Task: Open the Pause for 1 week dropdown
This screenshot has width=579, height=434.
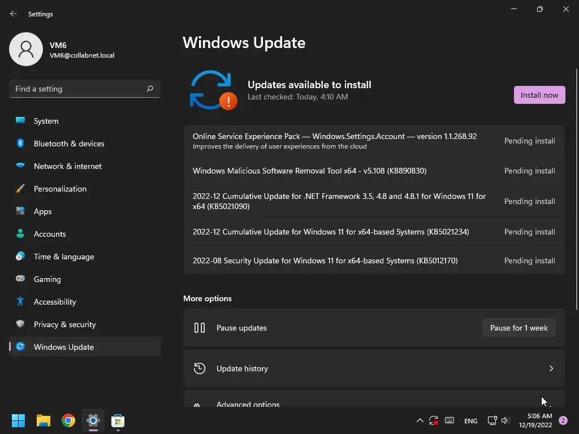Action: point(519,328)
